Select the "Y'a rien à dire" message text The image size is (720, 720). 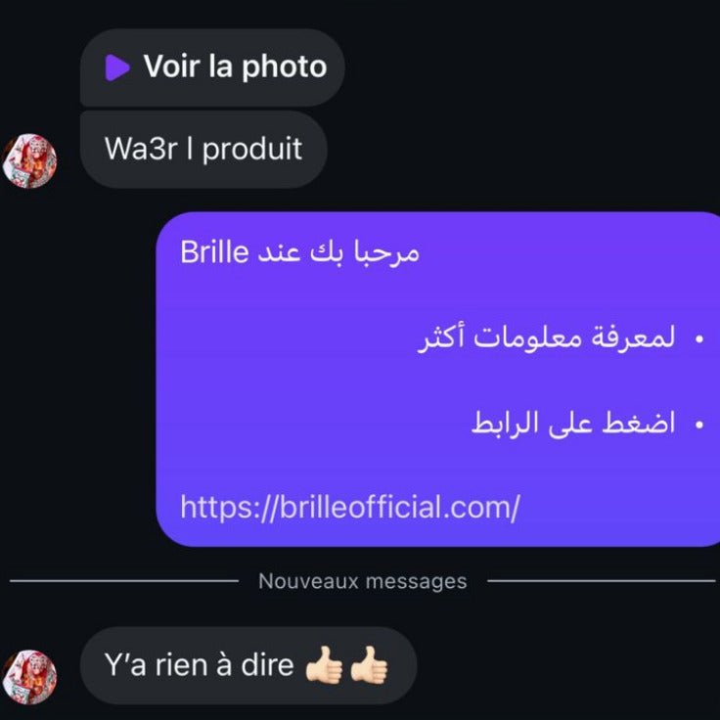point(199,665)
